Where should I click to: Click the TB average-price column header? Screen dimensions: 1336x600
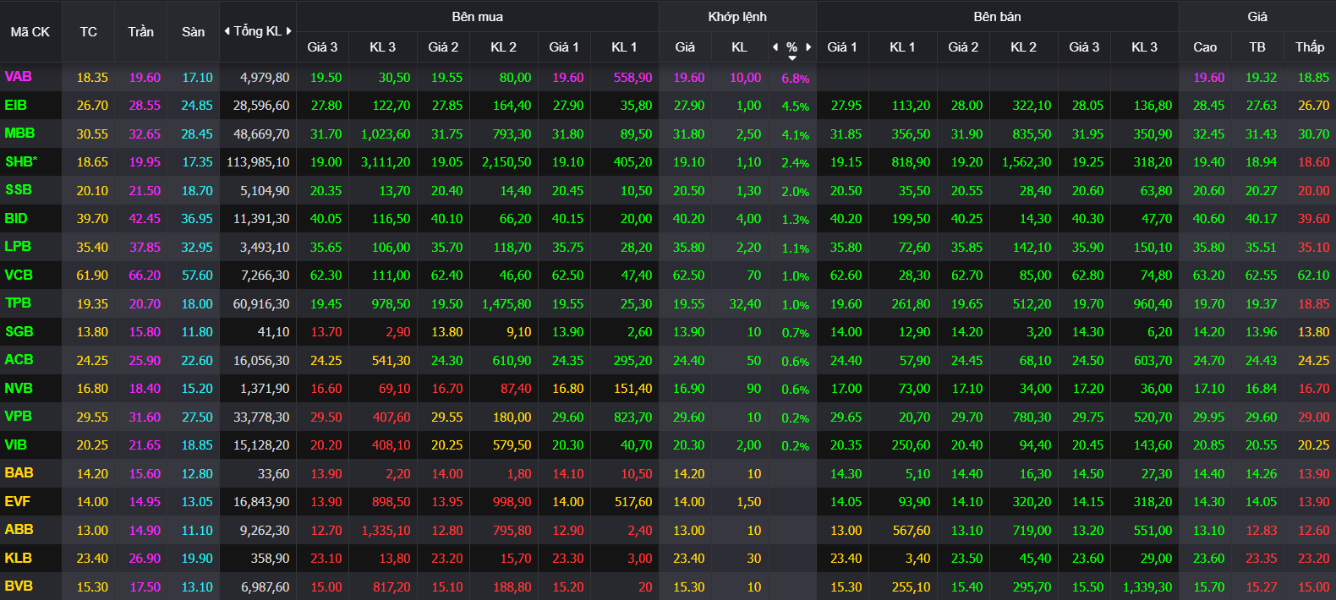(x=1257, y=47)
